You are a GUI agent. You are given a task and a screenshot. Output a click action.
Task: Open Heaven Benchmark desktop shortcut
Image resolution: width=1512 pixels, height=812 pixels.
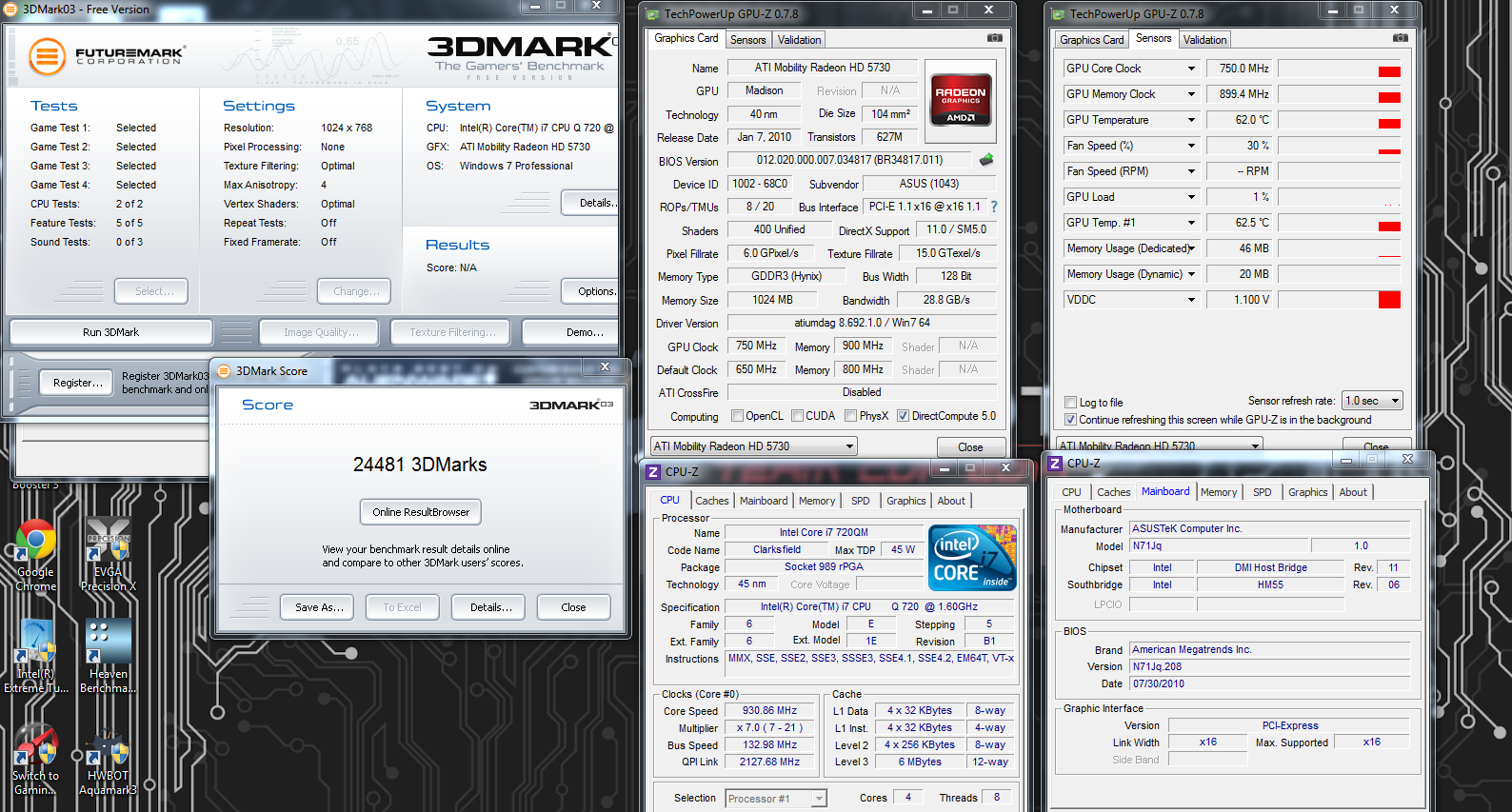pos(108,658)
